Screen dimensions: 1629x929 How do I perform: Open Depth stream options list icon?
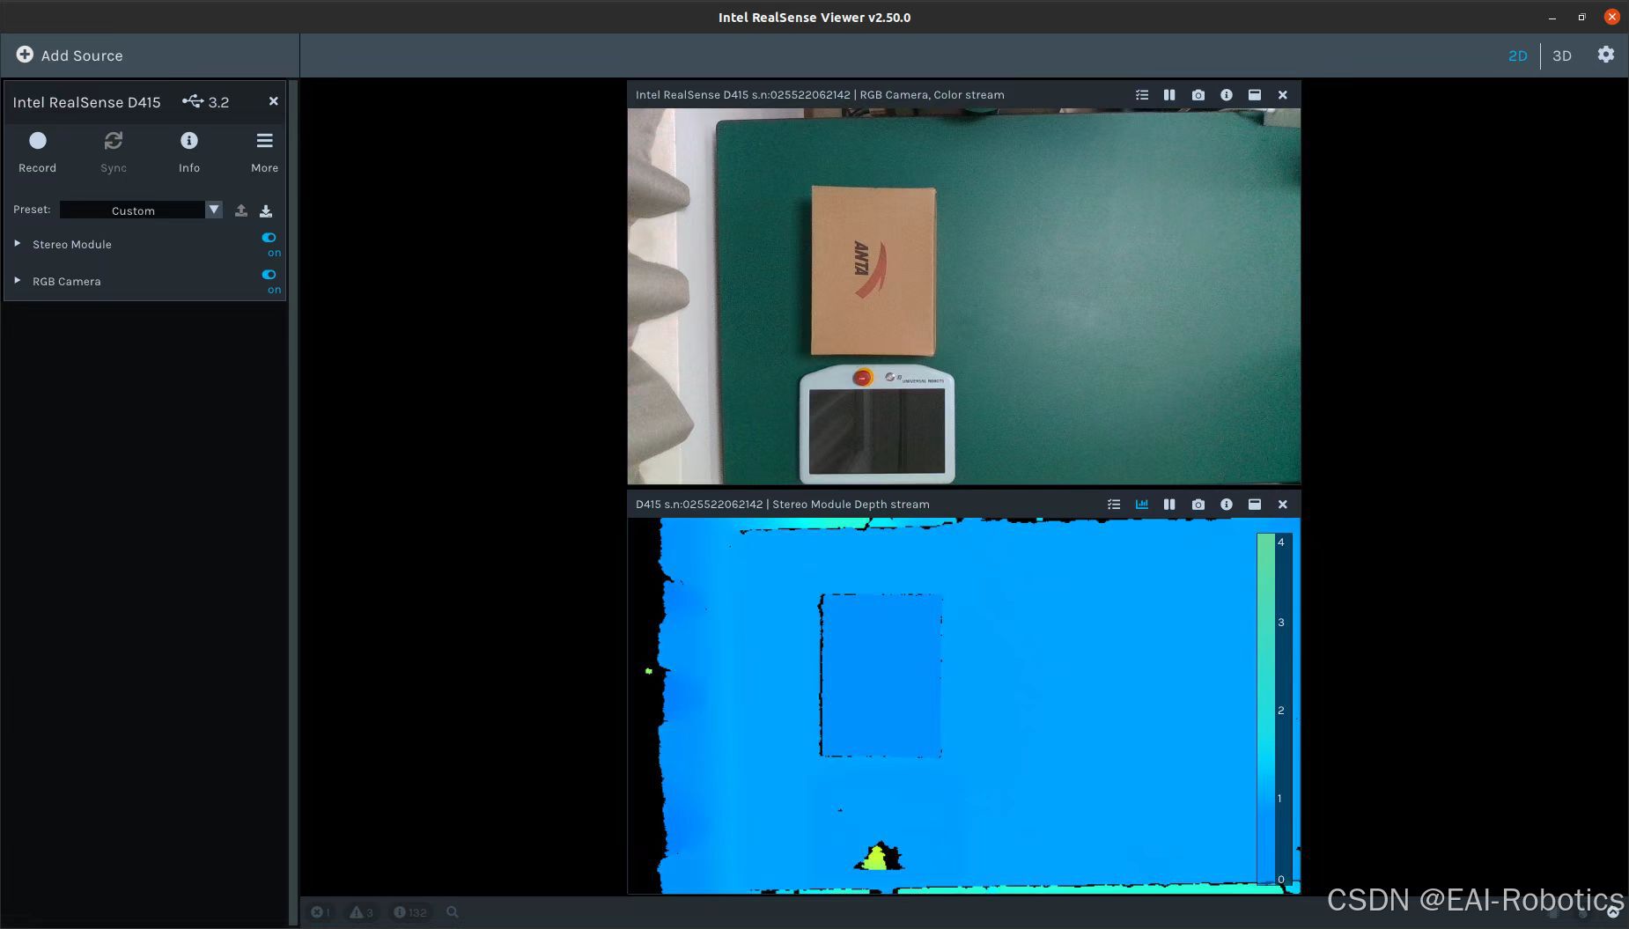coord(1113,504)
